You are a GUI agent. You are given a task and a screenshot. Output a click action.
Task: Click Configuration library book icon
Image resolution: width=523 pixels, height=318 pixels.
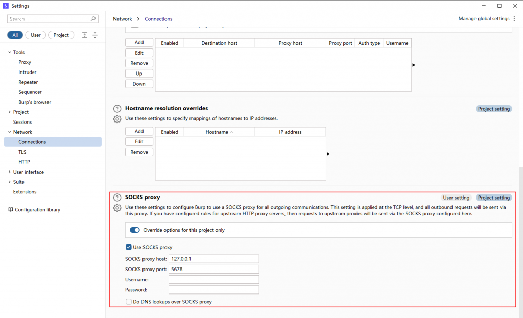pos(11,210)
